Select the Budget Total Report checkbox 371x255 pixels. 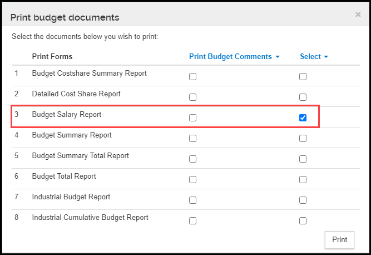pyautogui.click(x=303, y=179)
